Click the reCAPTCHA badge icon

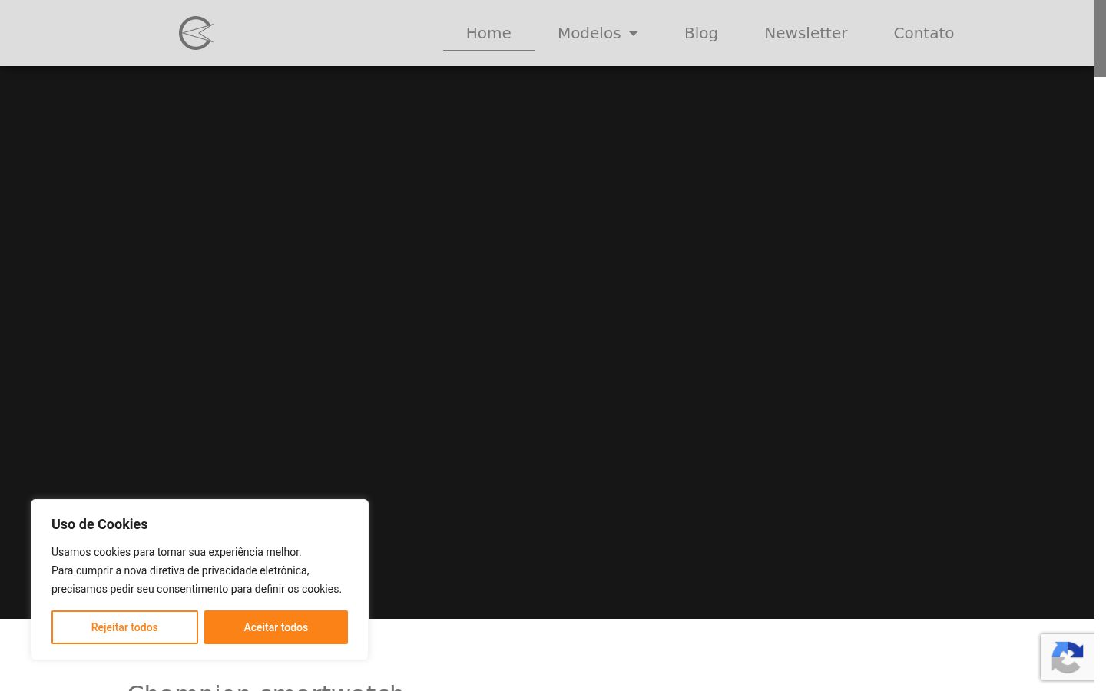pos(1068,657)
